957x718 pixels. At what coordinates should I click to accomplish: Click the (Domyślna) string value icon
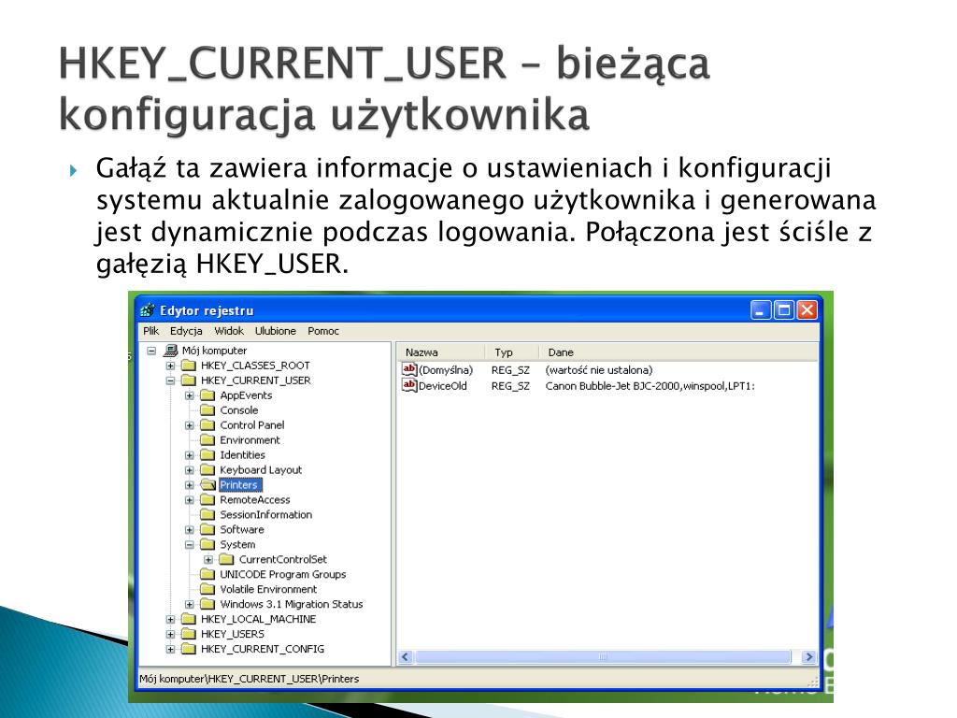click(x=409, y=369)
